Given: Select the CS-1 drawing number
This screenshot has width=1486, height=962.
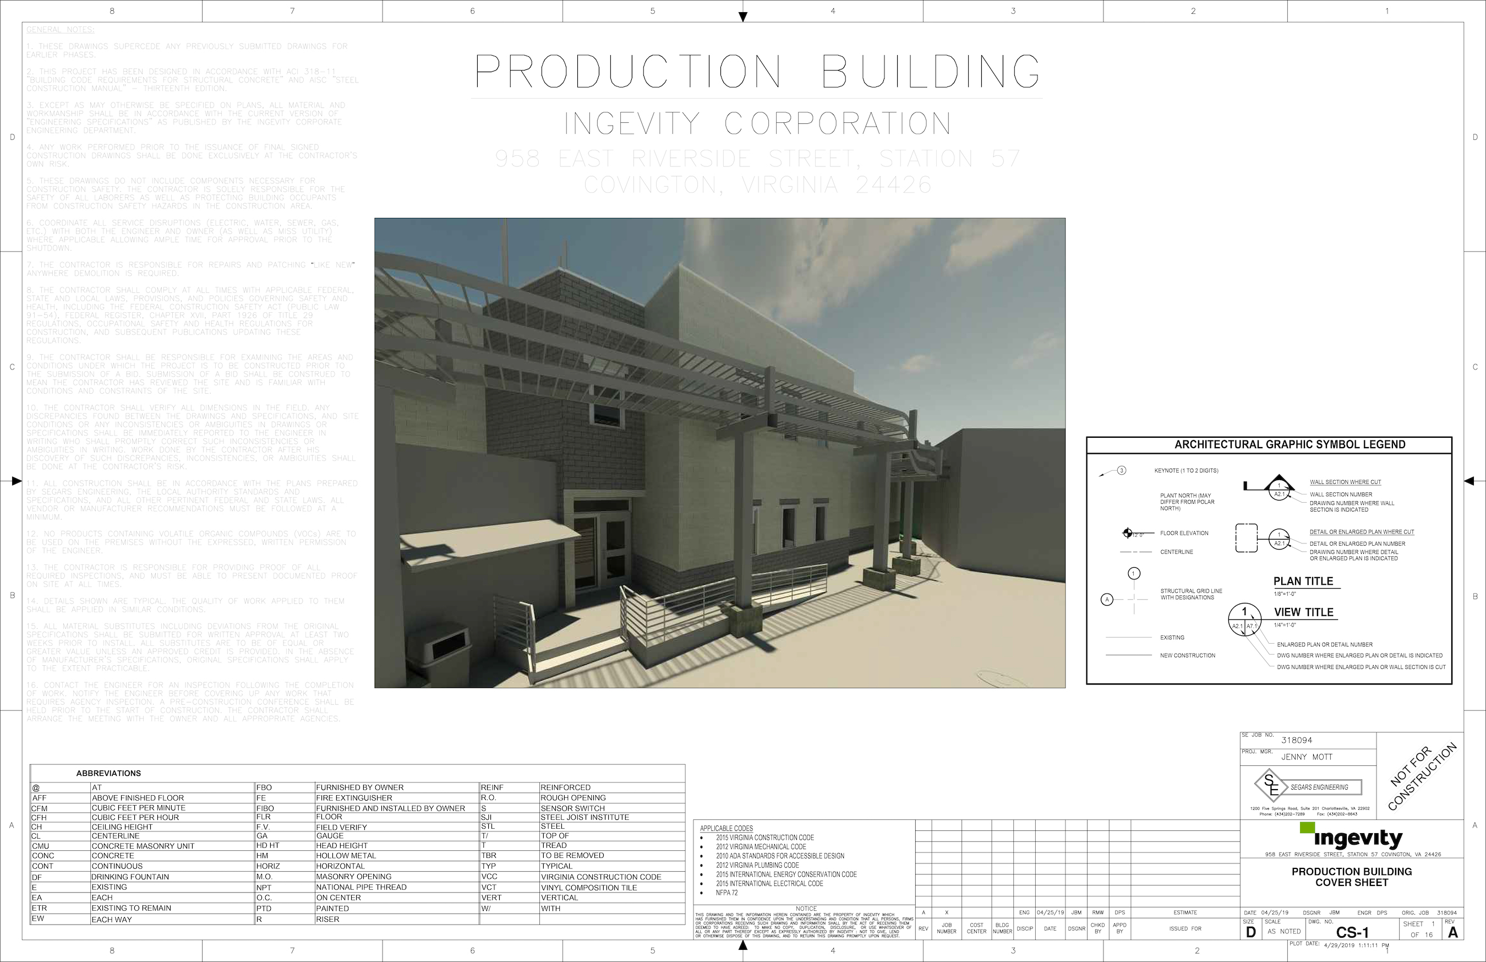Looking at the screenshot, I should (x=1352, y=932).
